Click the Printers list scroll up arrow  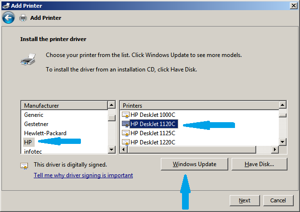(282, 105)
